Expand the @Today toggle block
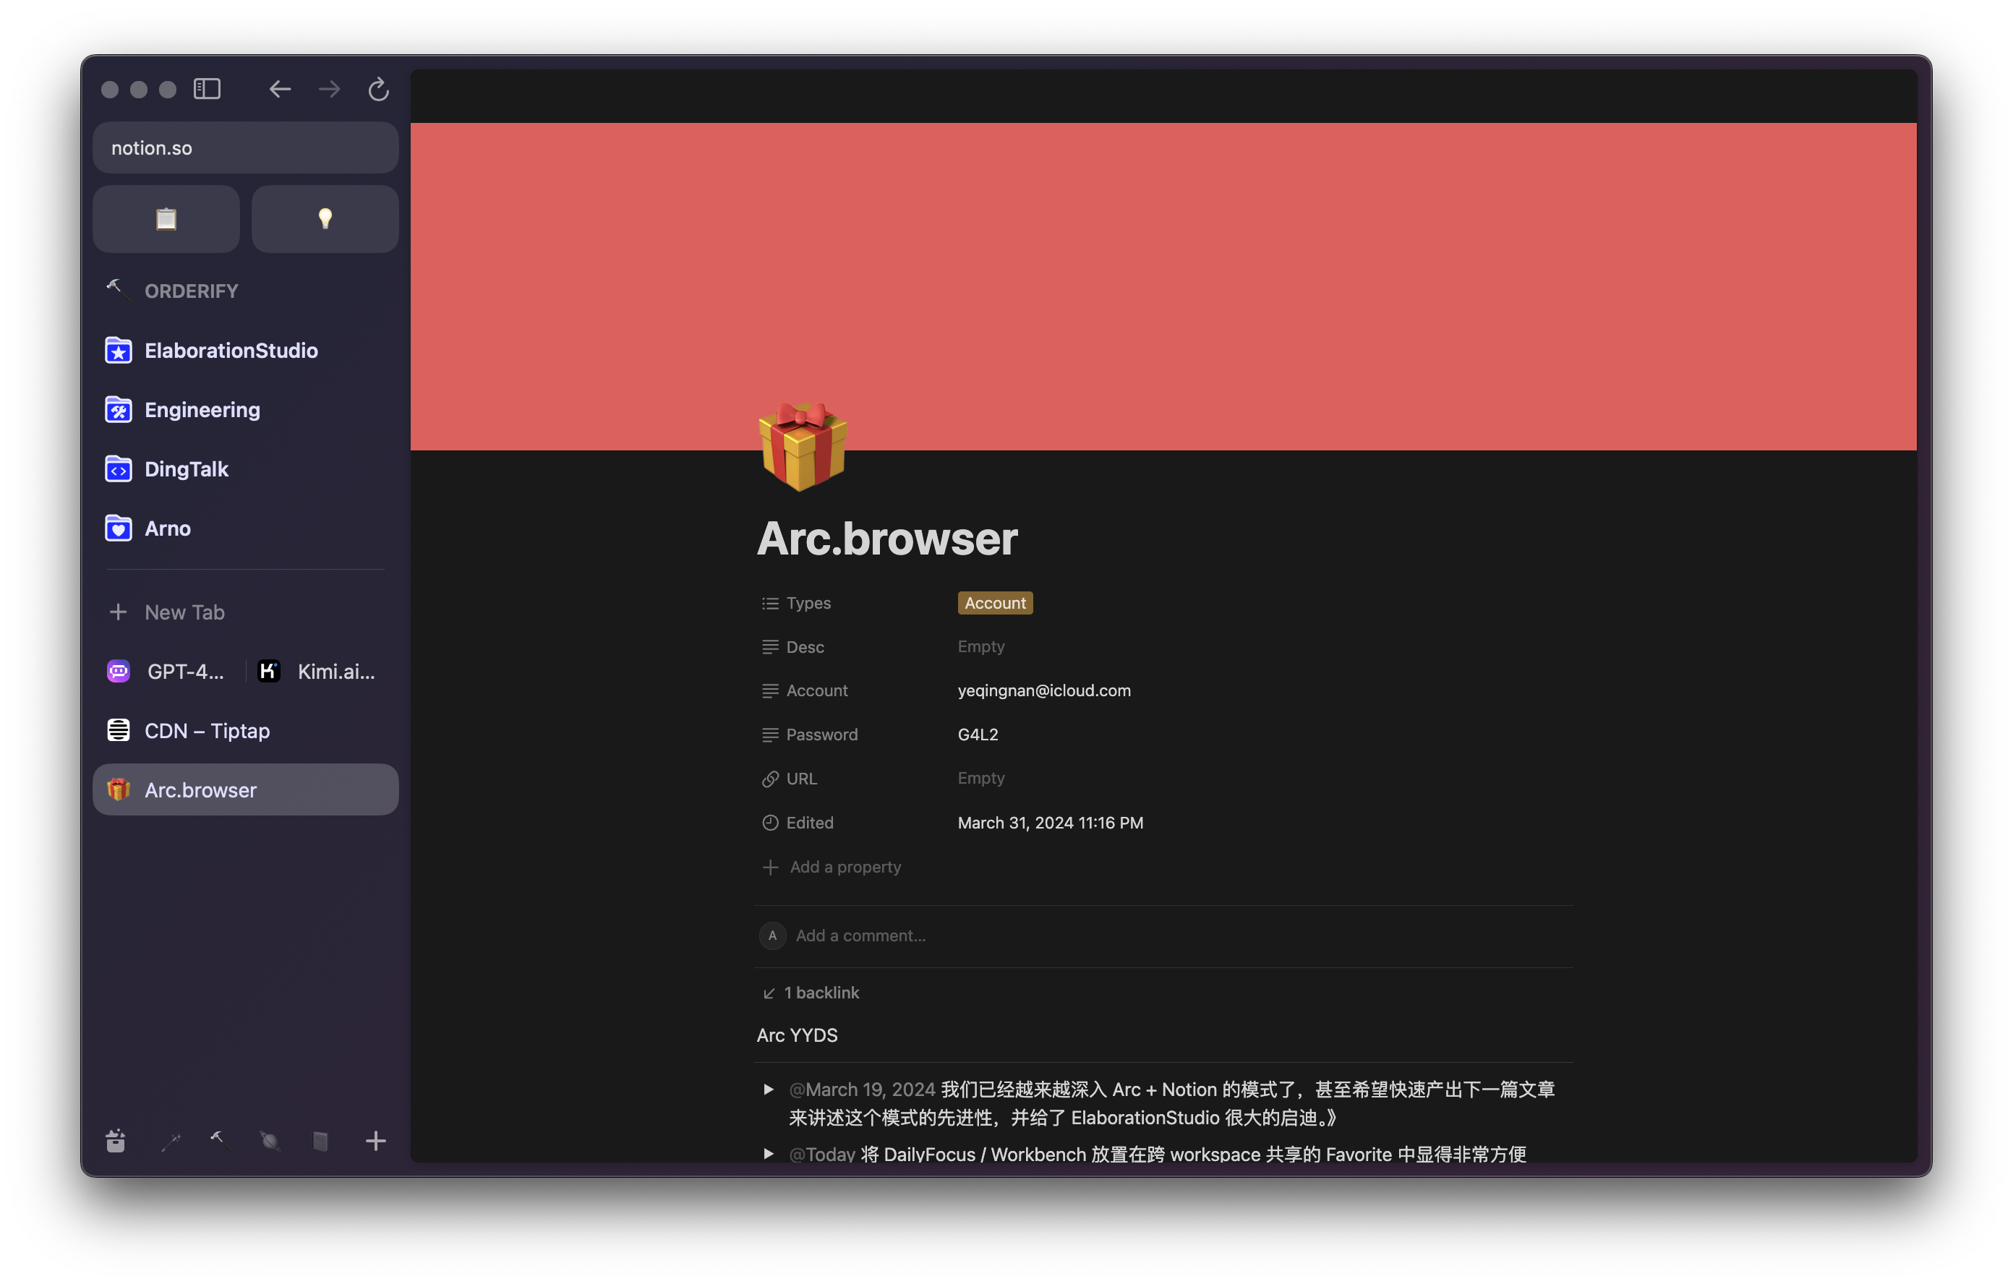 pos(768,1154)
